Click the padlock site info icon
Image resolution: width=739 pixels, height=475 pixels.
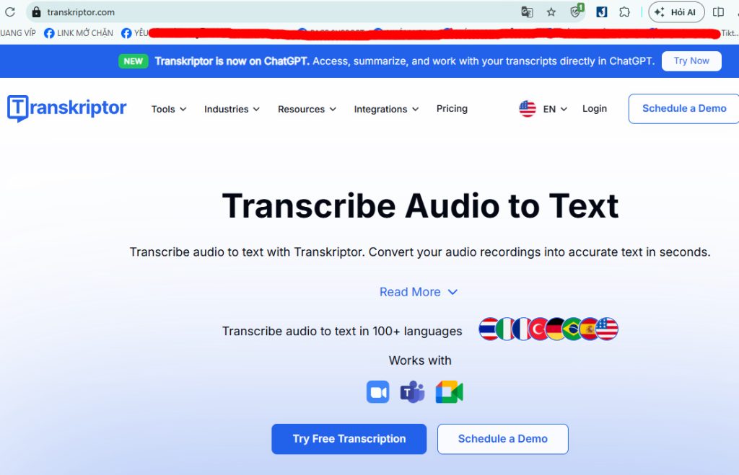(36, 12)
